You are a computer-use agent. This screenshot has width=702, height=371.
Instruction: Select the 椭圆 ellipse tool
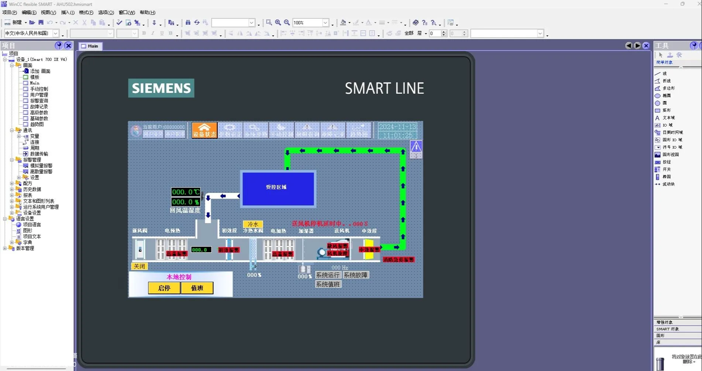coord(666,96)
